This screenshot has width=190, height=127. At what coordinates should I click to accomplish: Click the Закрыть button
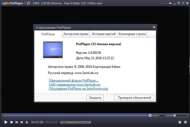tap(95, 98)
